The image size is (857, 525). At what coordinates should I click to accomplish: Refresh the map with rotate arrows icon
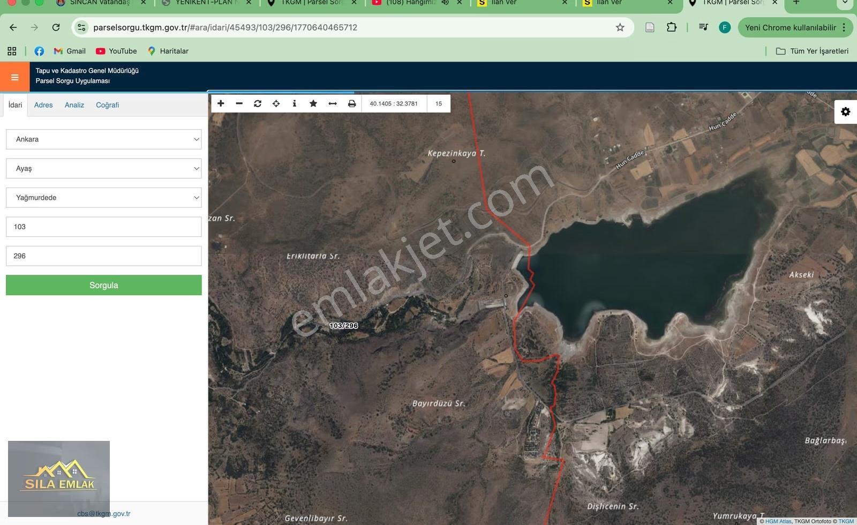click(258, 103)
